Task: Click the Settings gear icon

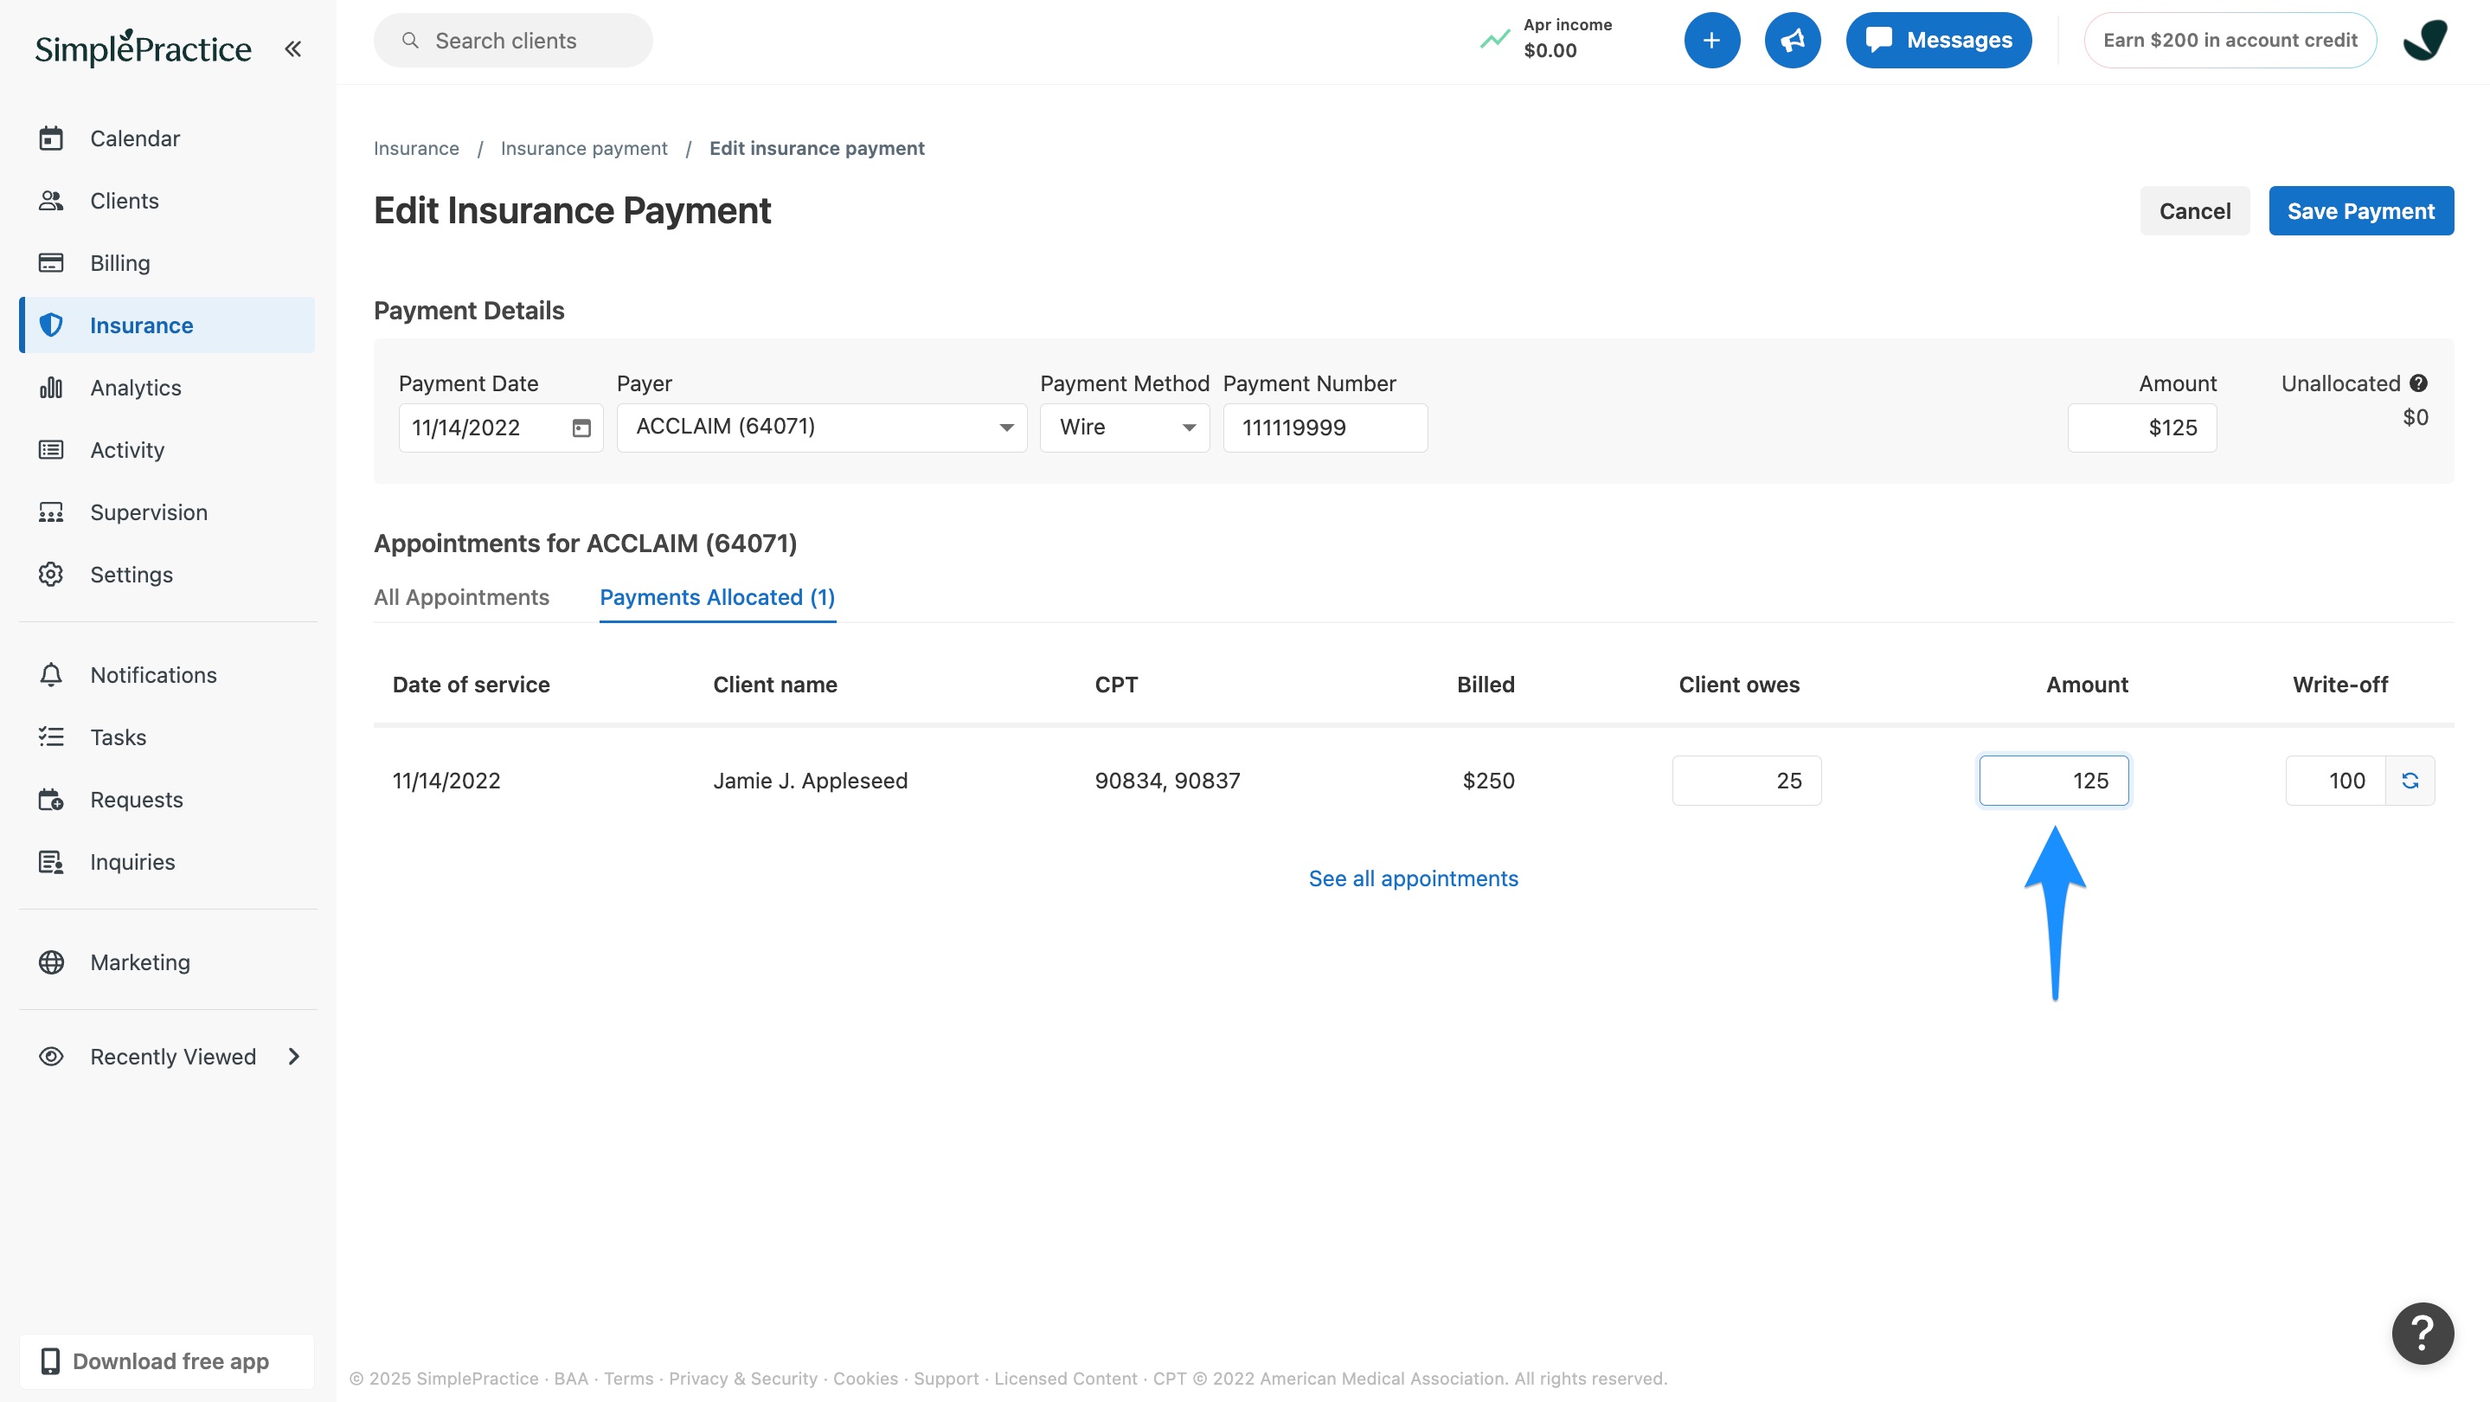Action: coord(51,575)
